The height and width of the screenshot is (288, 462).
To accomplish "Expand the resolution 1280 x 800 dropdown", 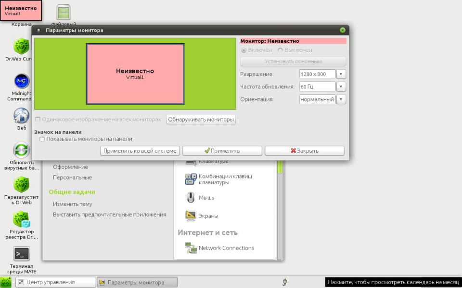I will point(341,74).
